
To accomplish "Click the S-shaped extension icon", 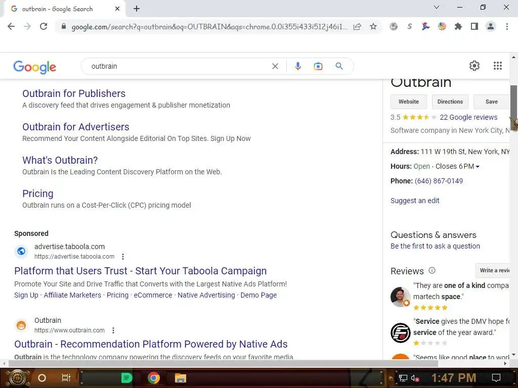I will click(x=409, y=26).
